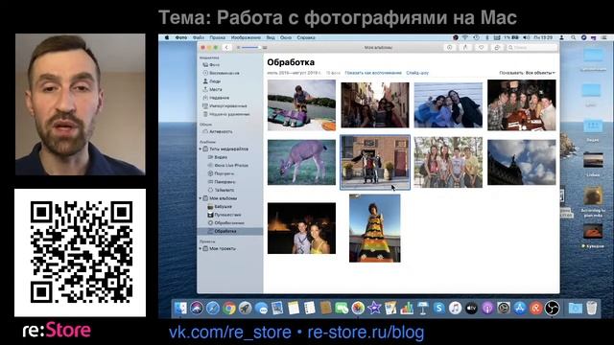Click the Слайд-шоу link

pos(417,73)
